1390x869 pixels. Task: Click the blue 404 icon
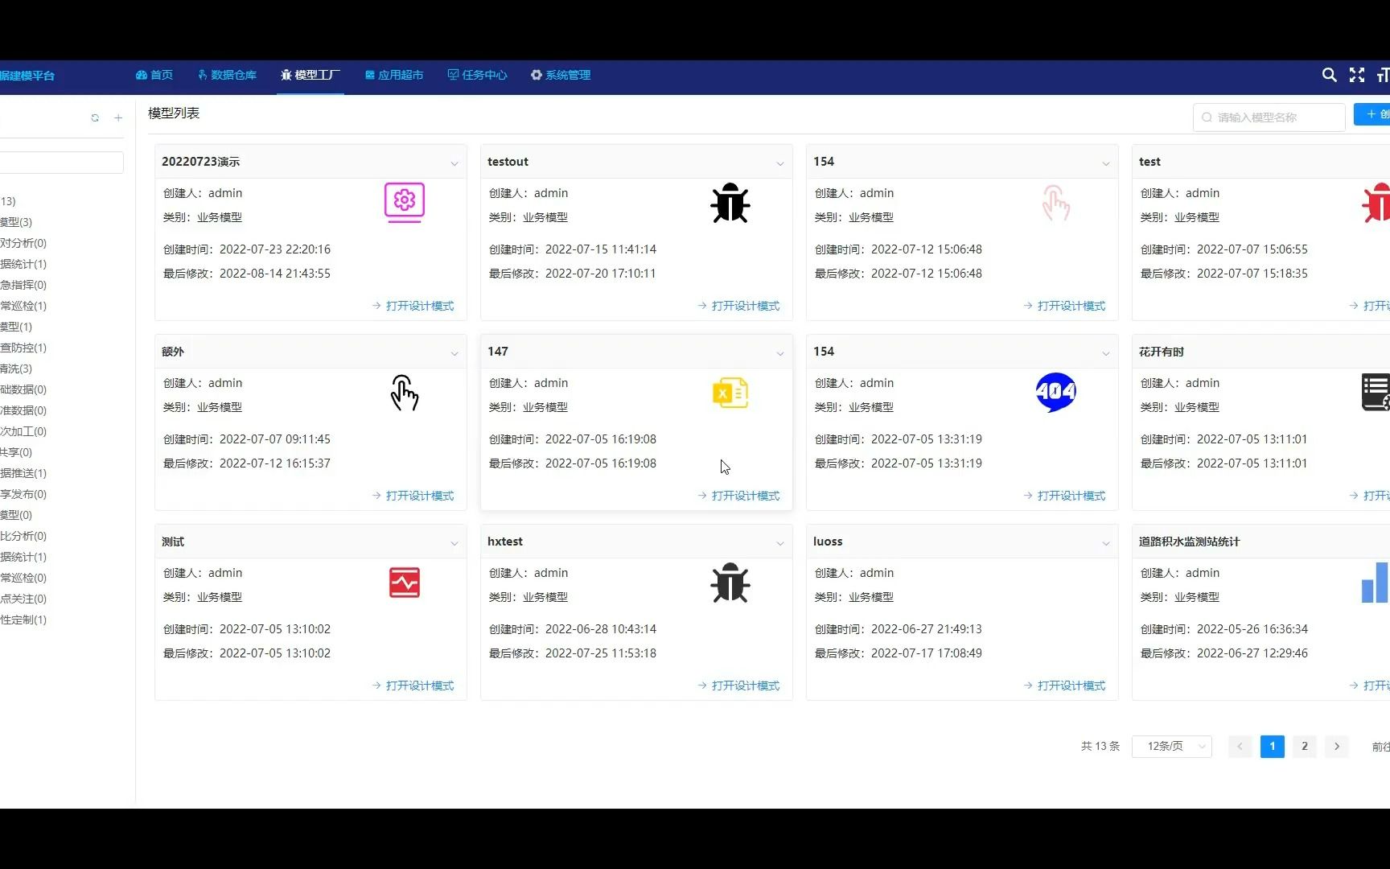coord(1056,393)
